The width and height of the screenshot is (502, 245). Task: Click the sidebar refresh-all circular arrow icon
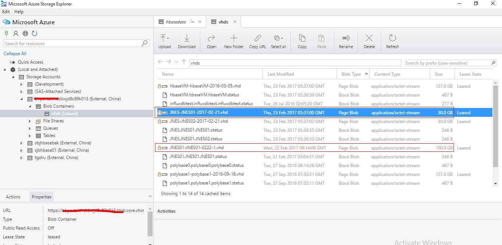click(x=35, y=33)
